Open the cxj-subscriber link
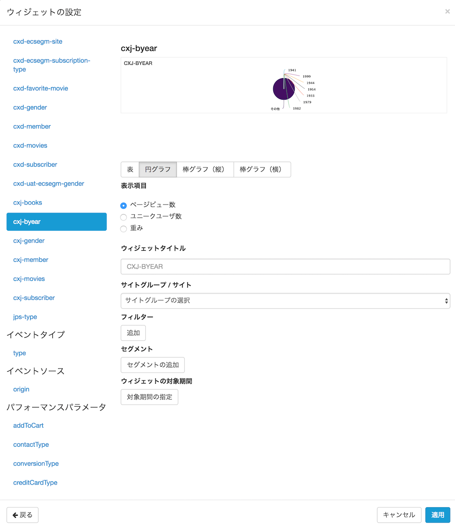Viewport: 455px width, 528px height. click(34, 298)
